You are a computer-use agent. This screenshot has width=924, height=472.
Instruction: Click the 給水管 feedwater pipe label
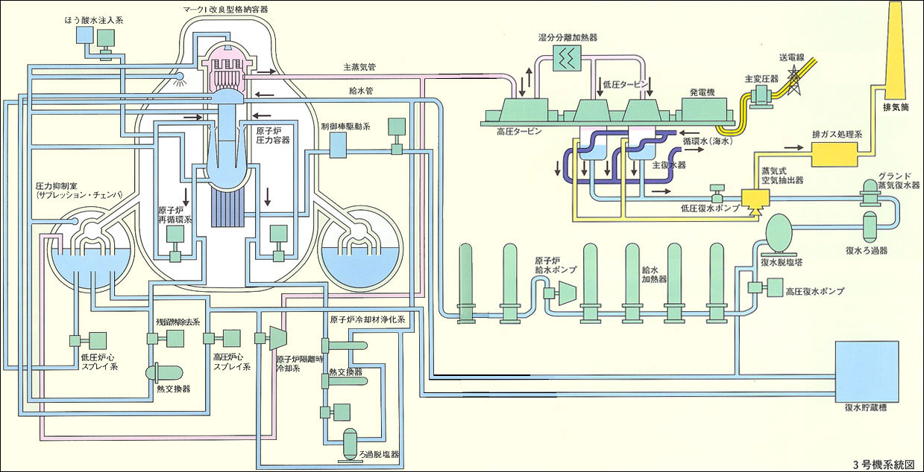pyautogui.click(x=362, y=92)
